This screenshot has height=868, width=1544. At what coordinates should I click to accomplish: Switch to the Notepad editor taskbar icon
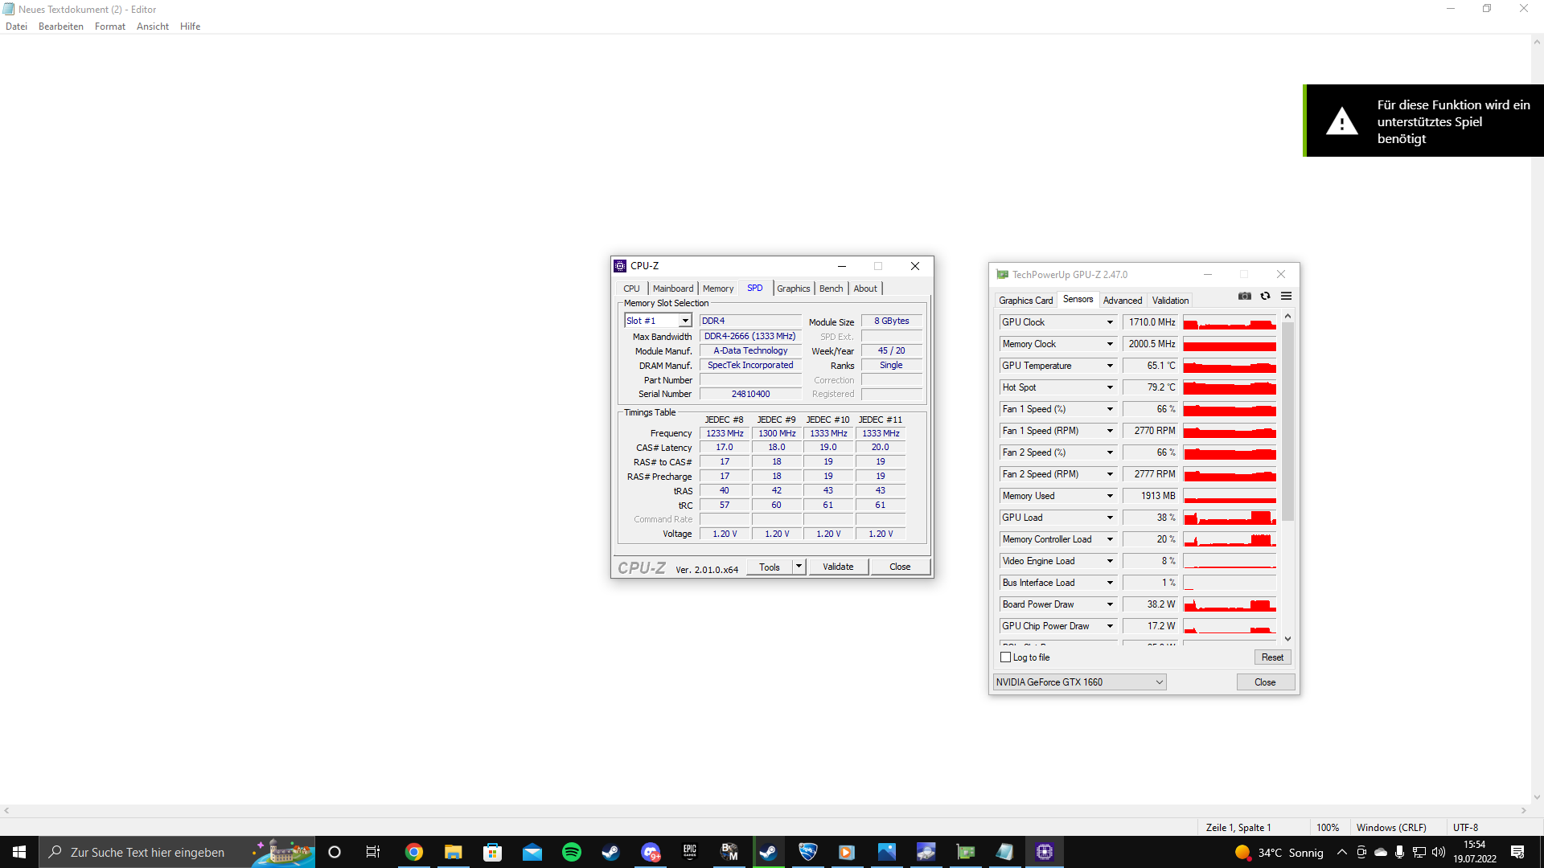click(1004, 852)
